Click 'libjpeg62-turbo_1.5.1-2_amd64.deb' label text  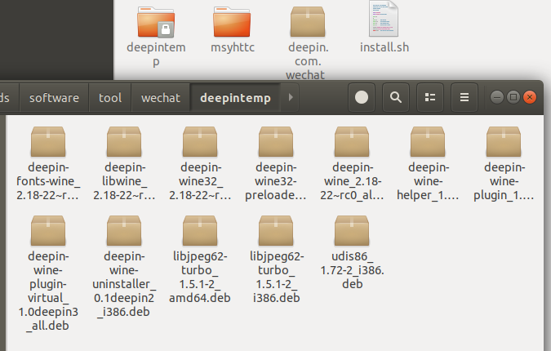(200, 277)
